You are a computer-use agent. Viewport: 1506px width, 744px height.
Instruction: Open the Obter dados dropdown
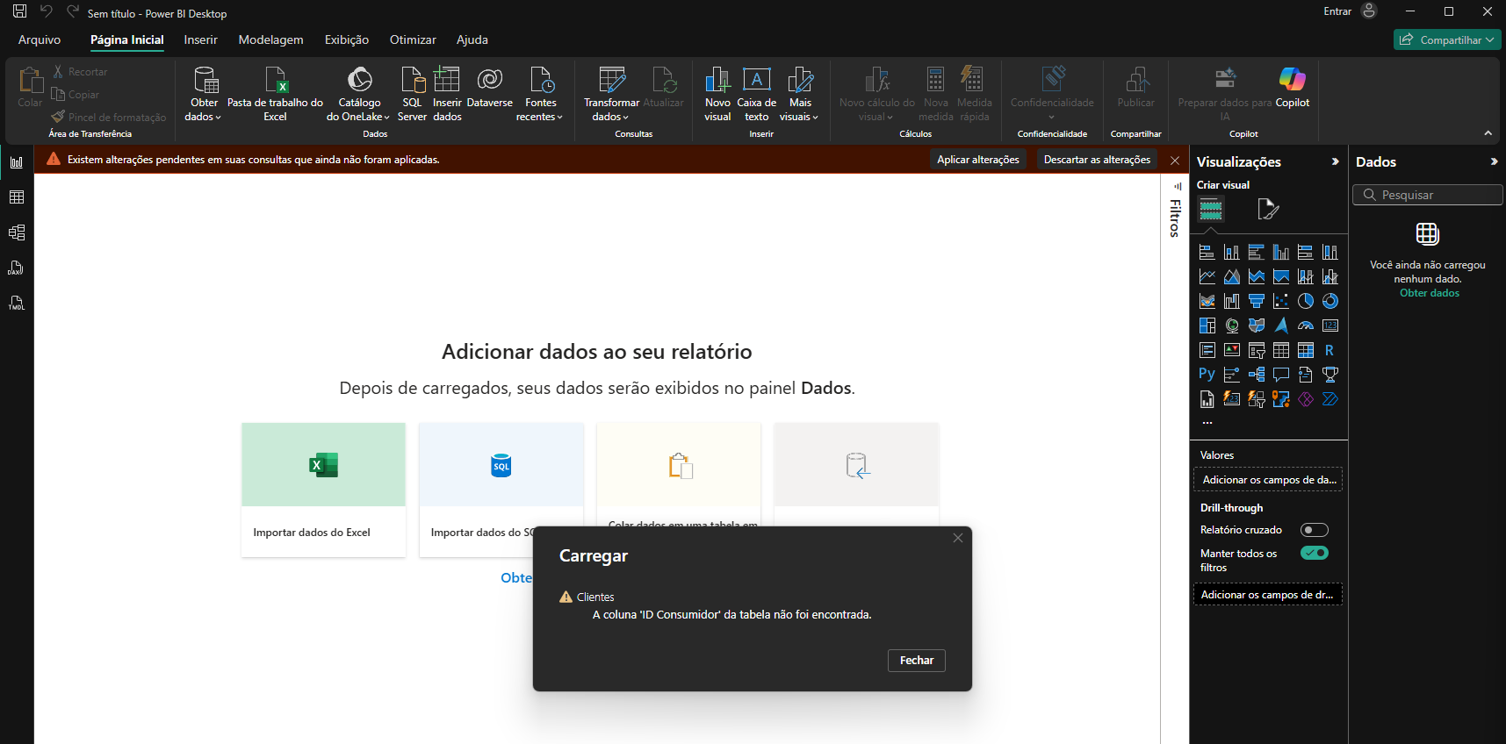pyautogui.click(x=204, y=110)
